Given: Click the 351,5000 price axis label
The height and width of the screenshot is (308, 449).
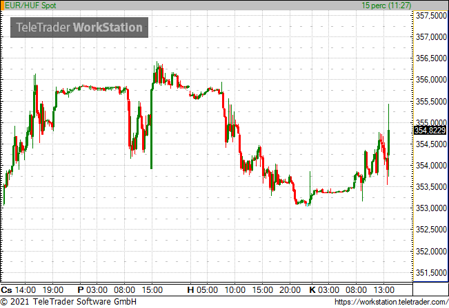Looking at the screenshot, I should (431, 273).
